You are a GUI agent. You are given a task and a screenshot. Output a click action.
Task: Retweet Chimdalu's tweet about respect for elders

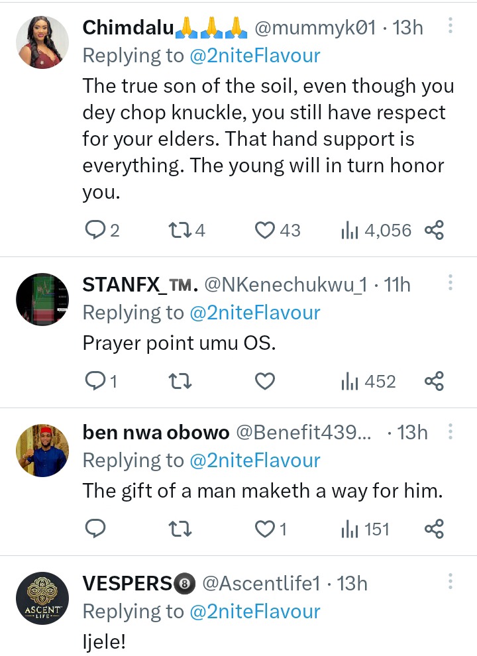click(180, 230)
